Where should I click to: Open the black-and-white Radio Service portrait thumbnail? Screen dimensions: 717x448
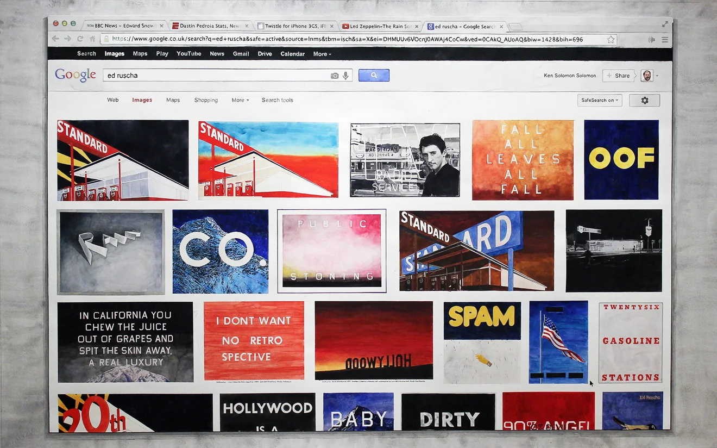(x=405, y=160)
